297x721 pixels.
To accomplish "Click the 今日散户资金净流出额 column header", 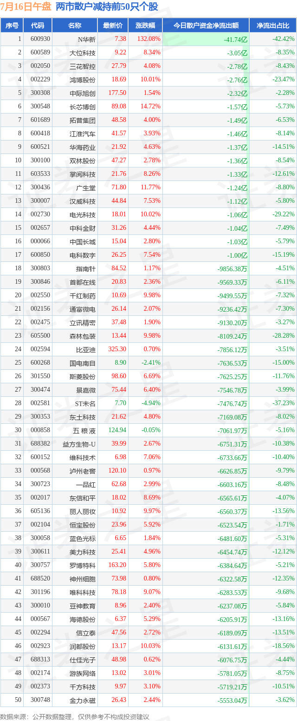I will (x=206, y=26).
